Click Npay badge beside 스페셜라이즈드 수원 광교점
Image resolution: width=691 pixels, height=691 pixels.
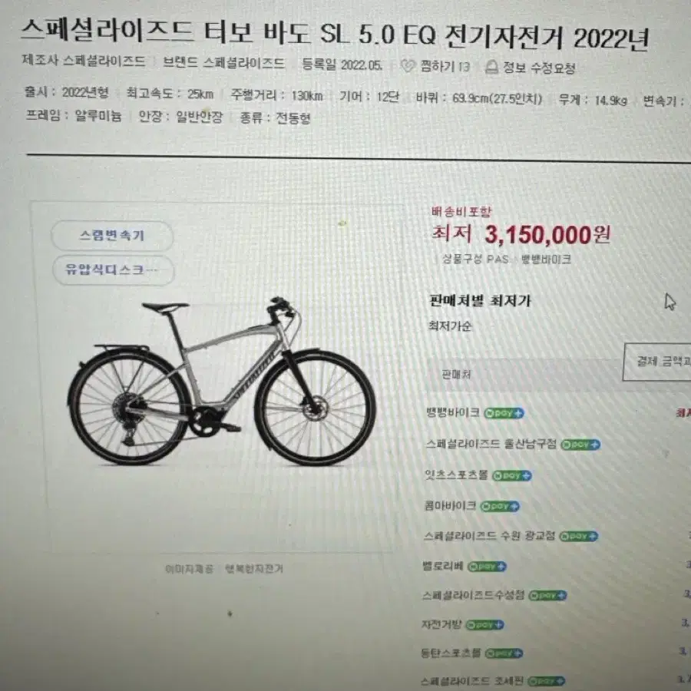(x=579, y=536)
